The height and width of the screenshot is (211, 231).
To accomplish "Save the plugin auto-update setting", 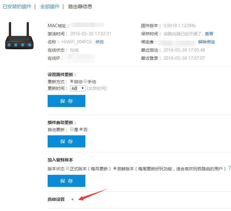I will coord(66,141).
